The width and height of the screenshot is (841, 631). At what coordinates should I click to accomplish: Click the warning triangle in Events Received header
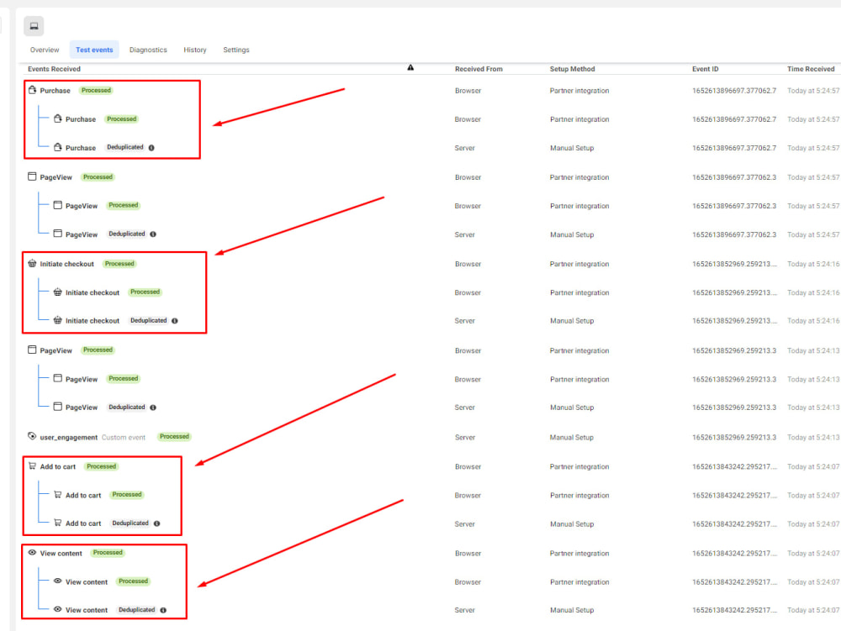tap(410, 67)
